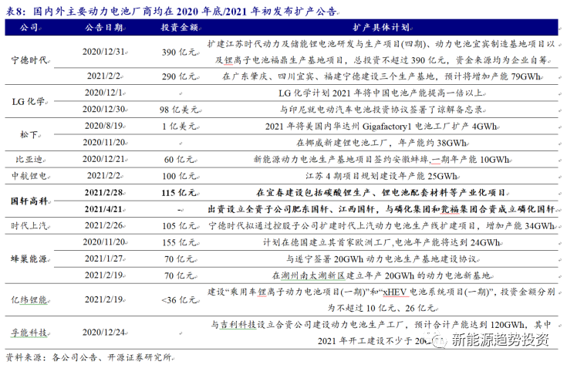Select the company cell LG 化学
This screenshot has width=567, height=365.
(29, 101)
